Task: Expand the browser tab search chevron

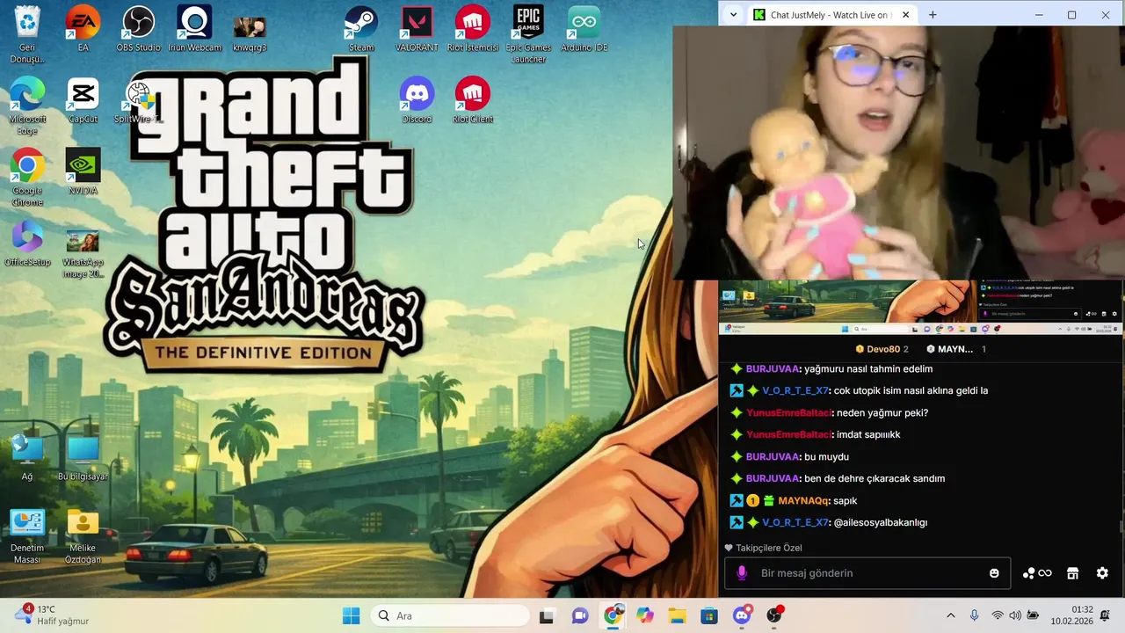Action: [x=734, y=15]
